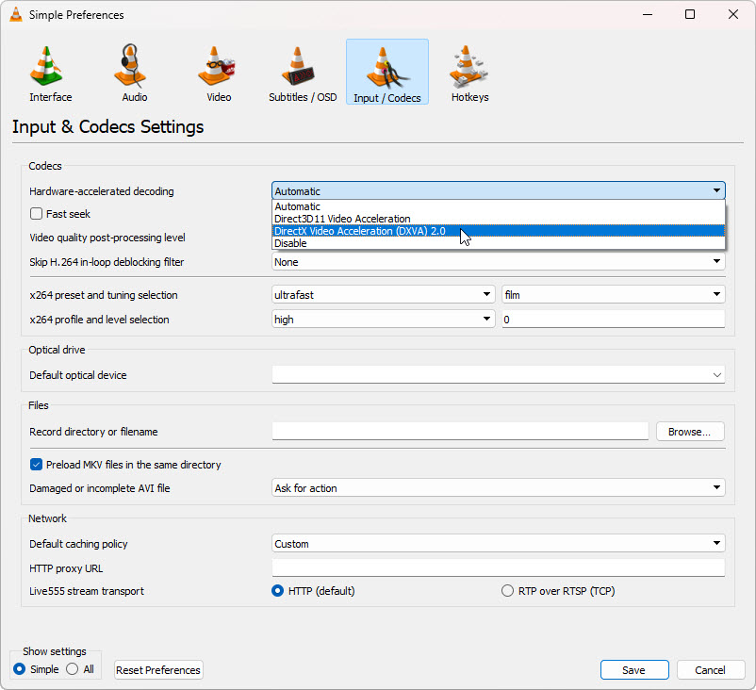Uncheck Preload MKV files in the same directory
Screen dimensions: 756x690
pos(36,465)
